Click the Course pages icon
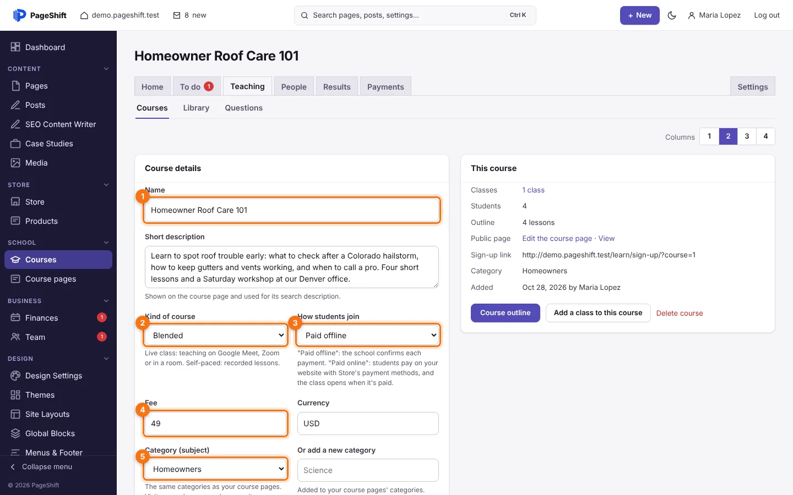The width and height of the screenshot is (793, 495). pos(15,279)
